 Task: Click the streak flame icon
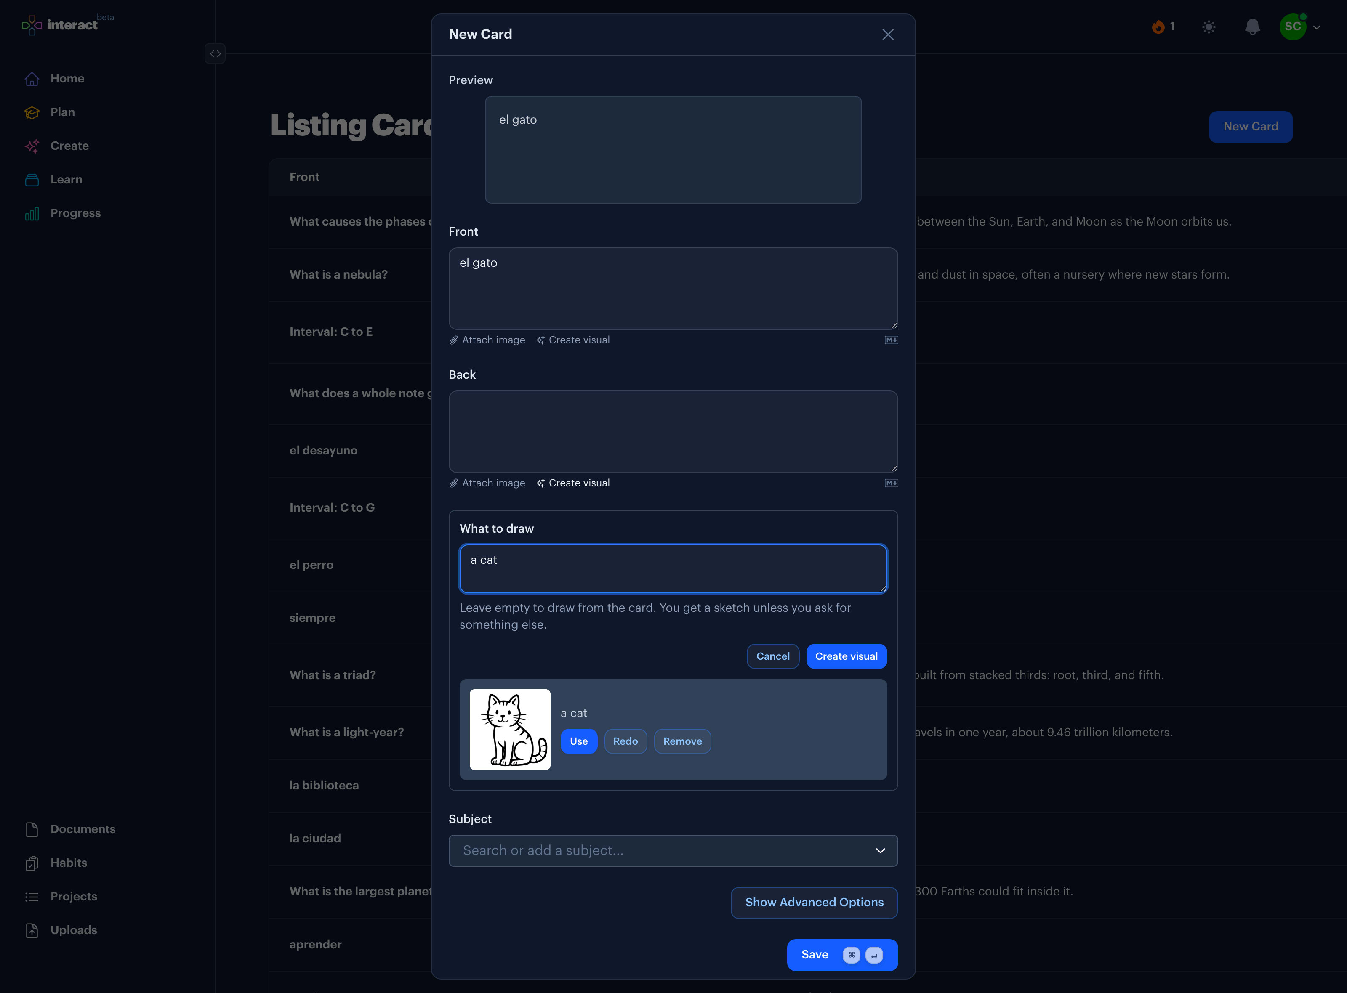(x=1158, y=27)
